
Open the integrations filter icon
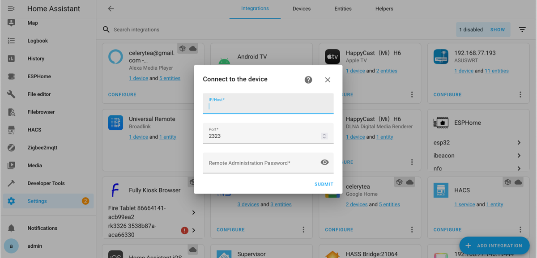522,30
